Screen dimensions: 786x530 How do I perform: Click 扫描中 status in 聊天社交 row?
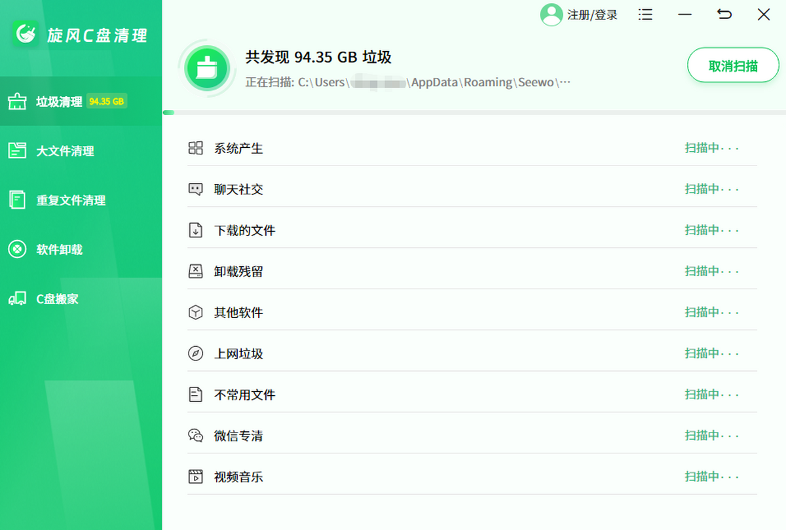[x=712, y=189]
